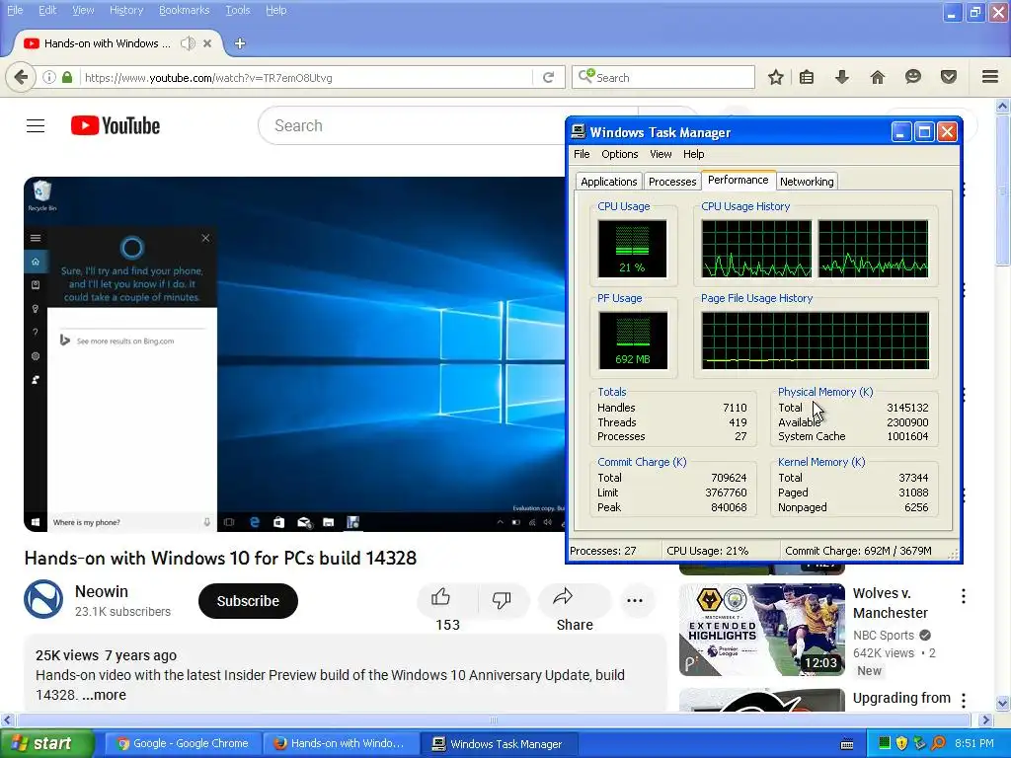Subscribe to the Neowin channel
The width and height of the screenshot is (1011, 758).
point(248,601)
